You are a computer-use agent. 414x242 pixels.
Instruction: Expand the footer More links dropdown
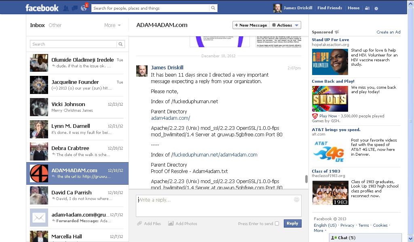[x=320, y=230]
